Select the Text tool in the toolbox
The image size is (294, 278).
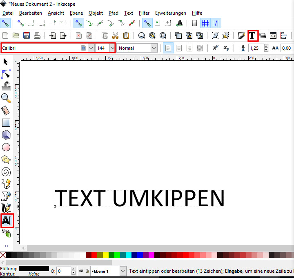tap(6, 221)
